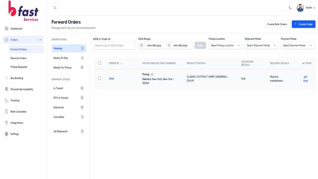Click the Mukund maheshwari delivery details
This screenshot has height=179, width=318.
(x=277, y=78)
